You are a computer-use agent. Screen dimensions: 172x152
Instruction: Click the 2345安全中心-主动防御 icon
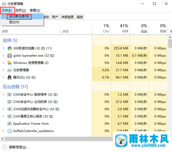(10, 102)
